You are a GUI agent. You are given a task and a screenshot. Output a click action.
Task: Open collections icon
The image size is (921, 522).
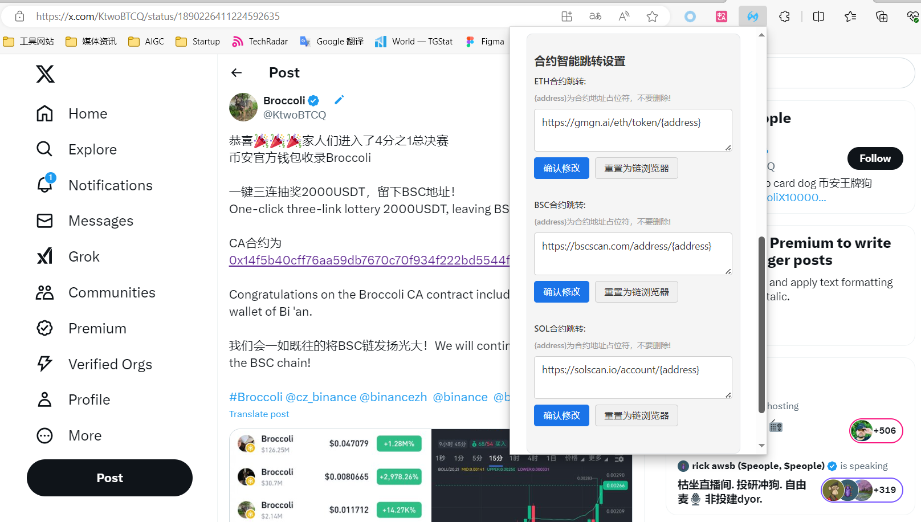coord(882,17)
